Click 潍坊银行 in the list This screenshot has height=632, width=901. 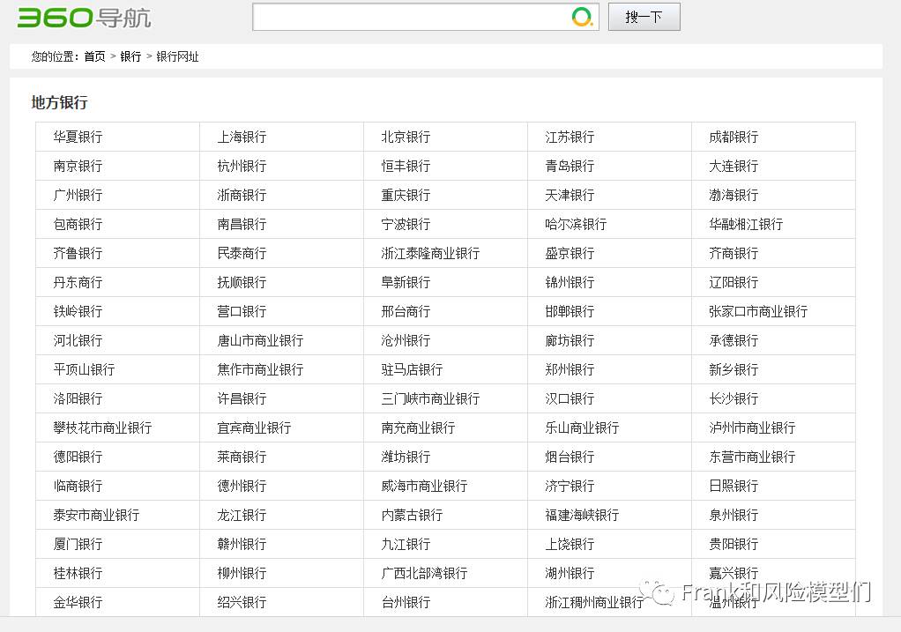[x=406, y=457]
